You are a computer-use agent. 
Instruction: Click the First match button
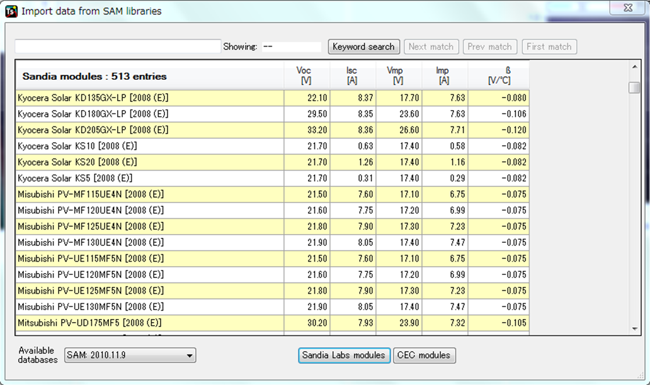(x=549, y=47)
